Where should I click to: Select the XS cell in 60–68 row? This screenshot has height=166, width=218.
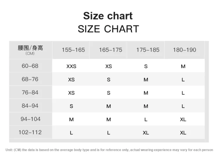coord(109,66)
